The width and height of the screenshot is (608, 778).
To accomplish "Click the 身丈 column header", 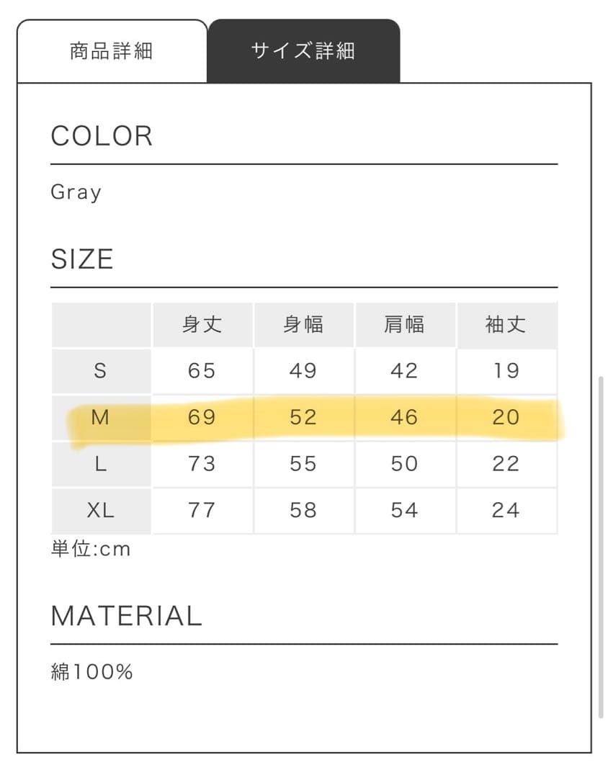I will pyautogui.click(x=202, y=325).
